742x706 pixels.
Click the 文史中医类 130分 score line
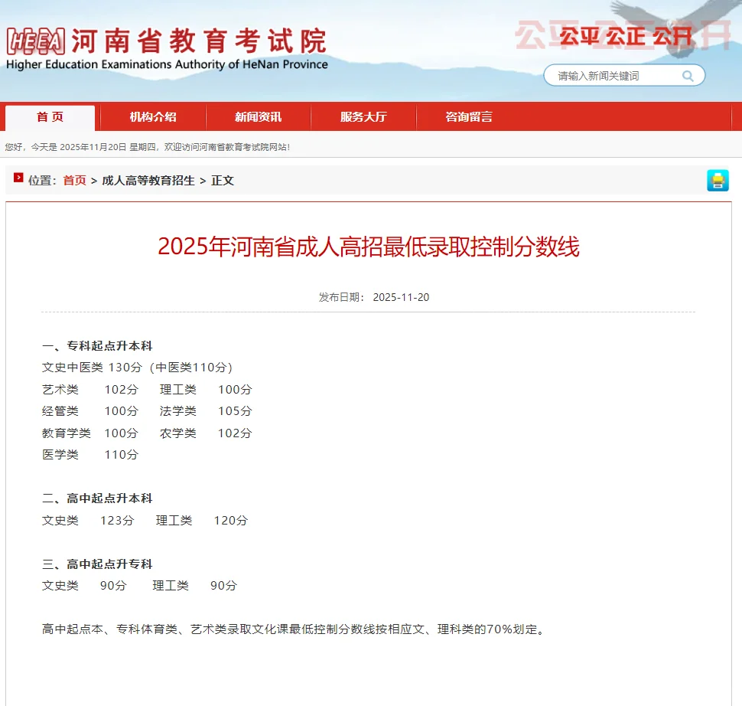tap(136, 367)
